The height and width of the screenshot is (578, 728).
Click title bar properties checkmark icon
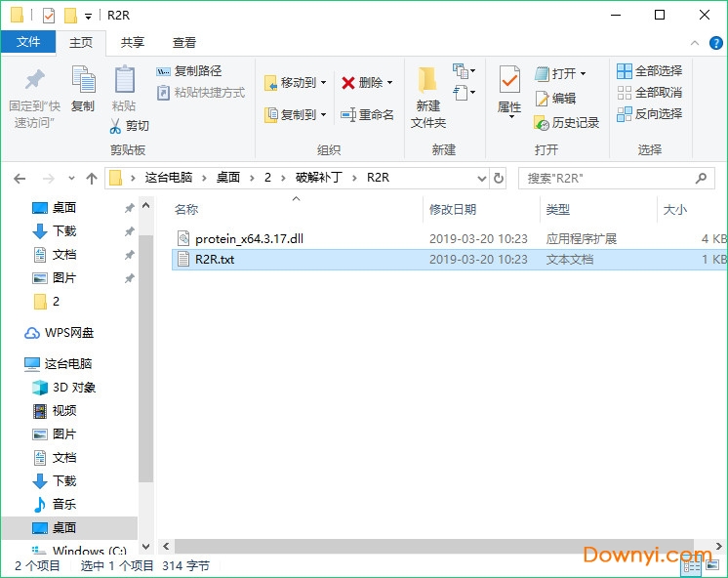[x=49, y=16]
